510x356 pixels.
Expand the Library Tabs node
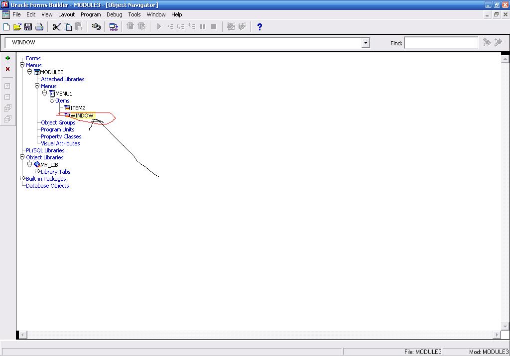(x=37, y=171)
